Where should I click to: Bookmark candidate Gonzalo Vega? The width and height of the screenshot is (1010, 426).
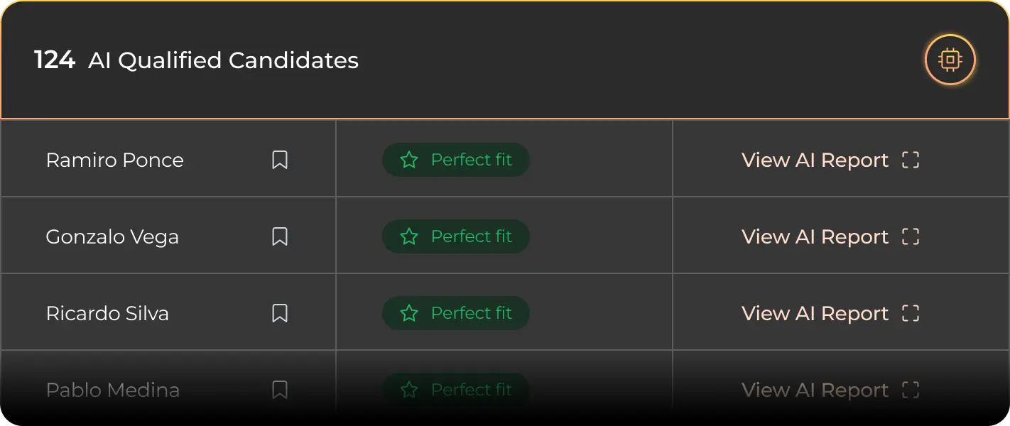pyautogui.click(x=280, y=236)
